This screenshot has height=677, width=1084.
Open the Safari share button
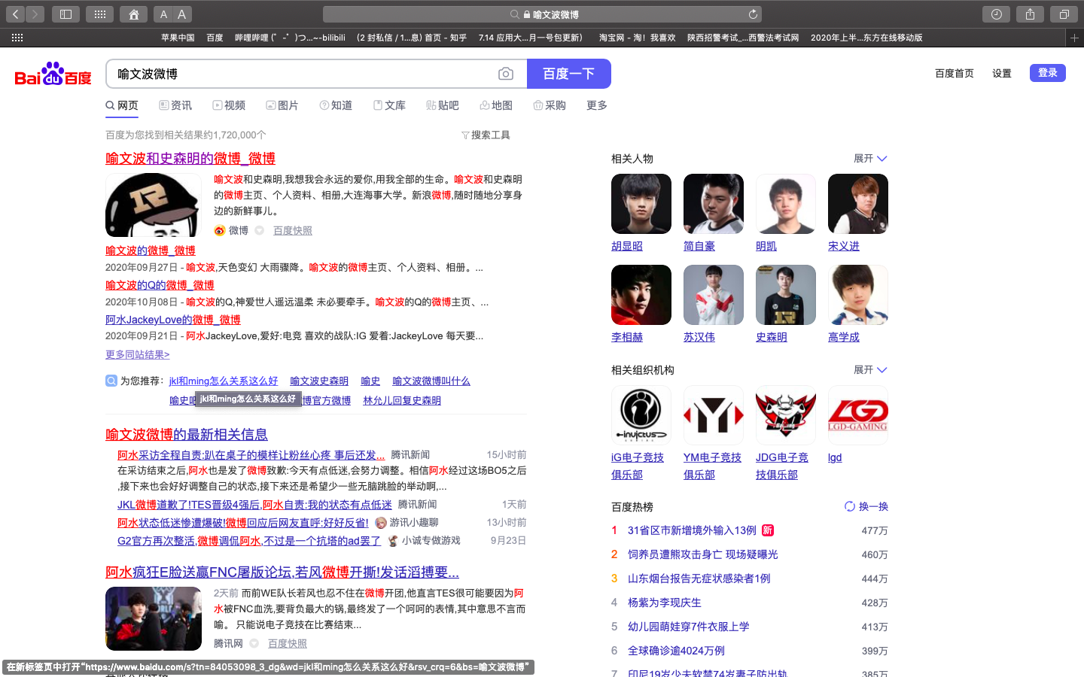pyautogui.click(x=1030, y=14)
